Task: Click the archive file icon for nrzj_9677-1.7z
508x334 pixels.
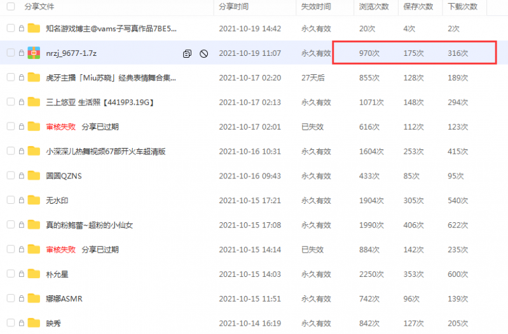Action: coord(34,53)
